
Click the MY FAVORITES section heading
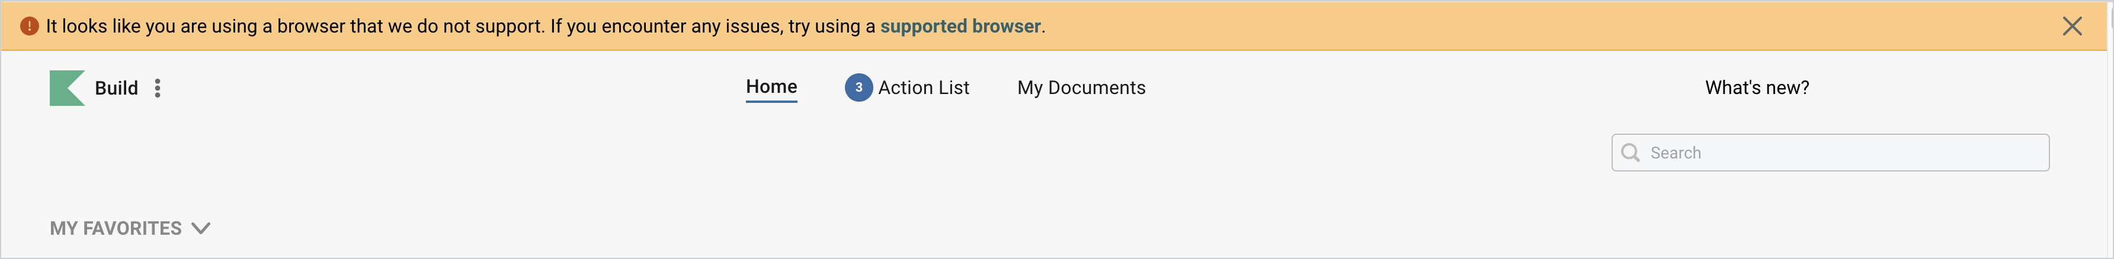coord(116,229)
